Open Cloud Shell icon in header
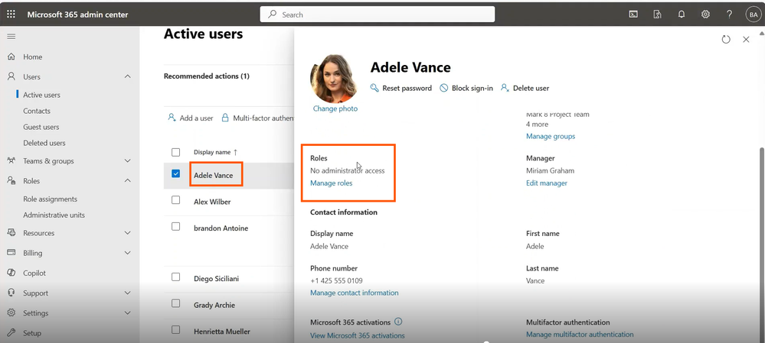 click(633, 15)
